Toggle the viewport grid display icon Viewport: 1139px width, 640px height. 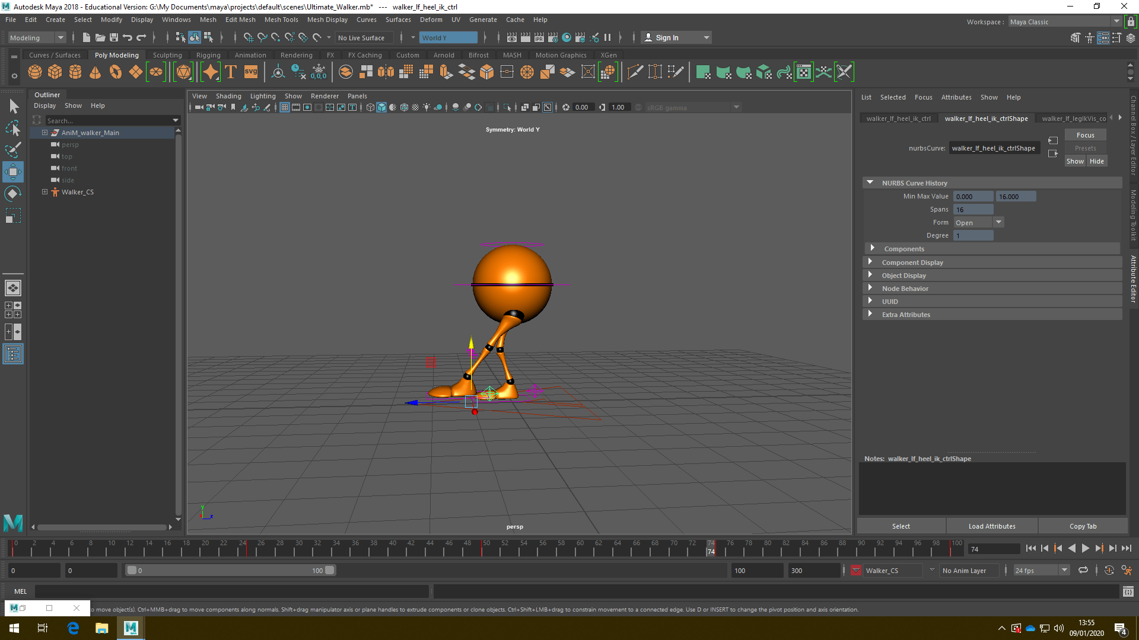285,107
